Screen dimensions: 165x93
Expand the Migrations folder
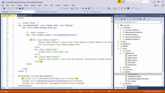click(x=118, y=44)
